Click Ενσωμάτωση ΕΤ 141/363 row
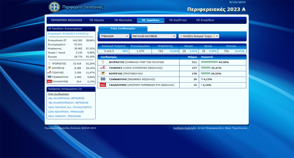Image resolution: width=294 pixels, height=158 pixels. (71, 40)
